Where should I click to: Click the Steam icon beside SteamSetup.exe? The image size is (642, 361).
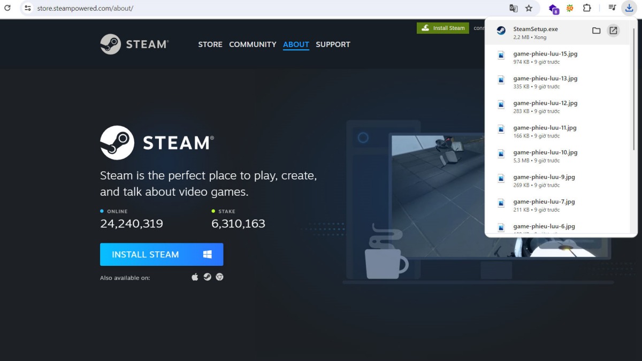pos(501,30)
